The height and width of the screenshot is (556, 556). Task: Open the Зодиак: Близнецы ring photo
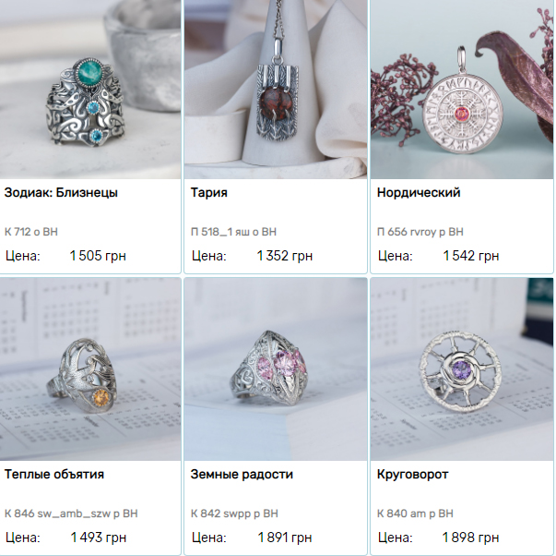(90, 90)
